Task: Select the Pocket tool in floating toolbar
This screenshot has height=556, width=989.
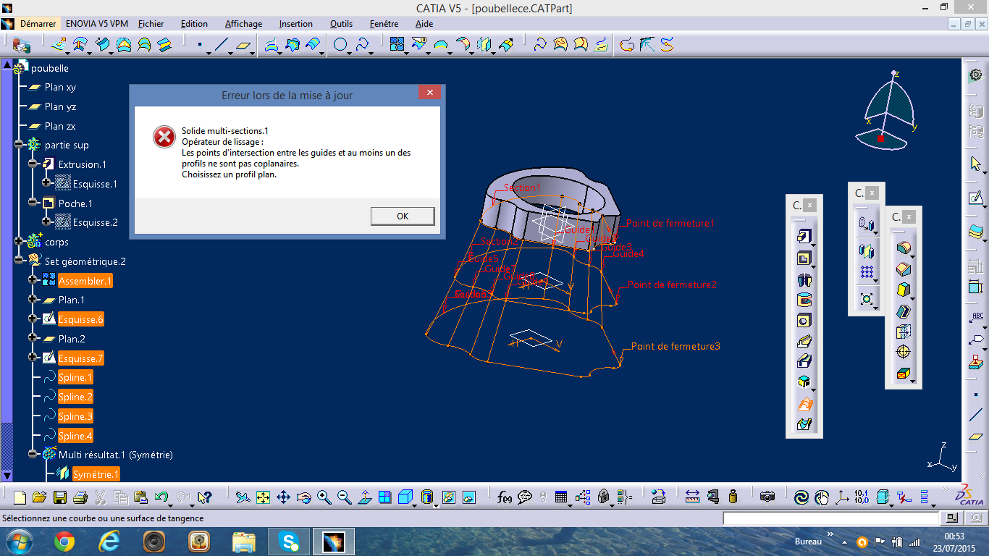Action: pos(803,258)
